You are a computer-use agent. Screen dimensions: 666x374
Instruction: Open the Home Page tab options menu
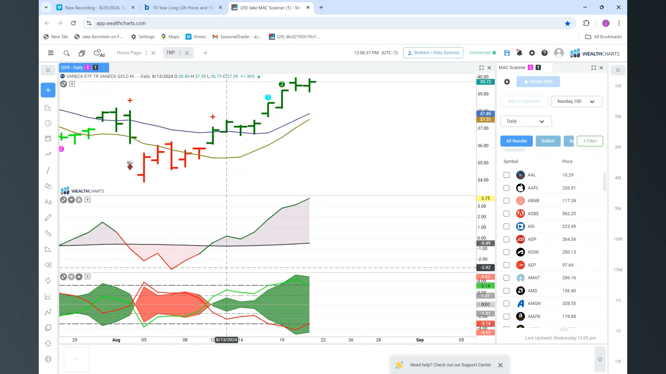coord(146,53)
